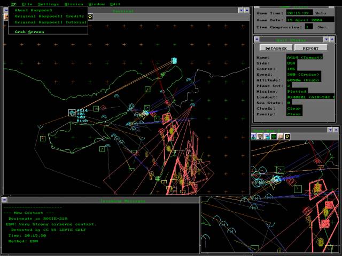Click the up arrow button on zoom map title bar
Viewport: 342px width, 256px height.
336,130
